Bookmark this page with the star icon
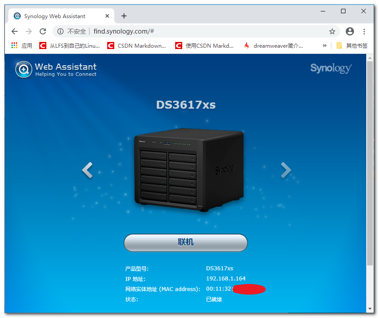 pos(332,31)
